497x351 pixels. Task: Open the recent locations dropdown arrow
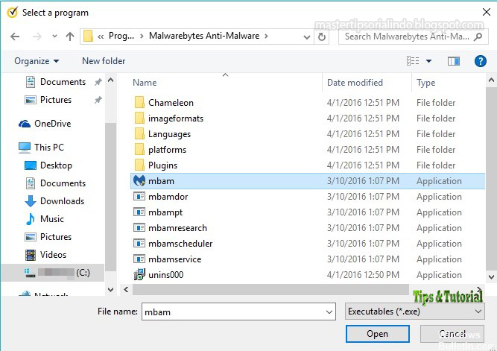pos(55,37)
